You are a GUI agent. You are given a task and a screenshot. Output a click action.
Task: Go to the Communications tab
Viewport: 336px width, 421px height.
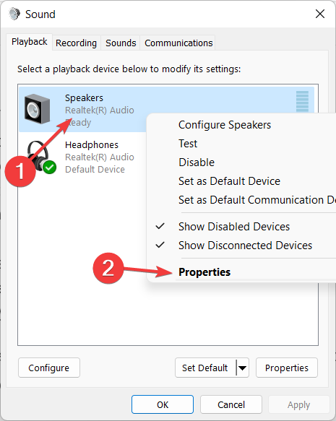[178, 43]
